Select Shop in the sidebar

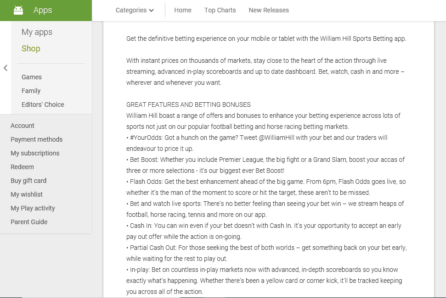[x=31, y=49]
